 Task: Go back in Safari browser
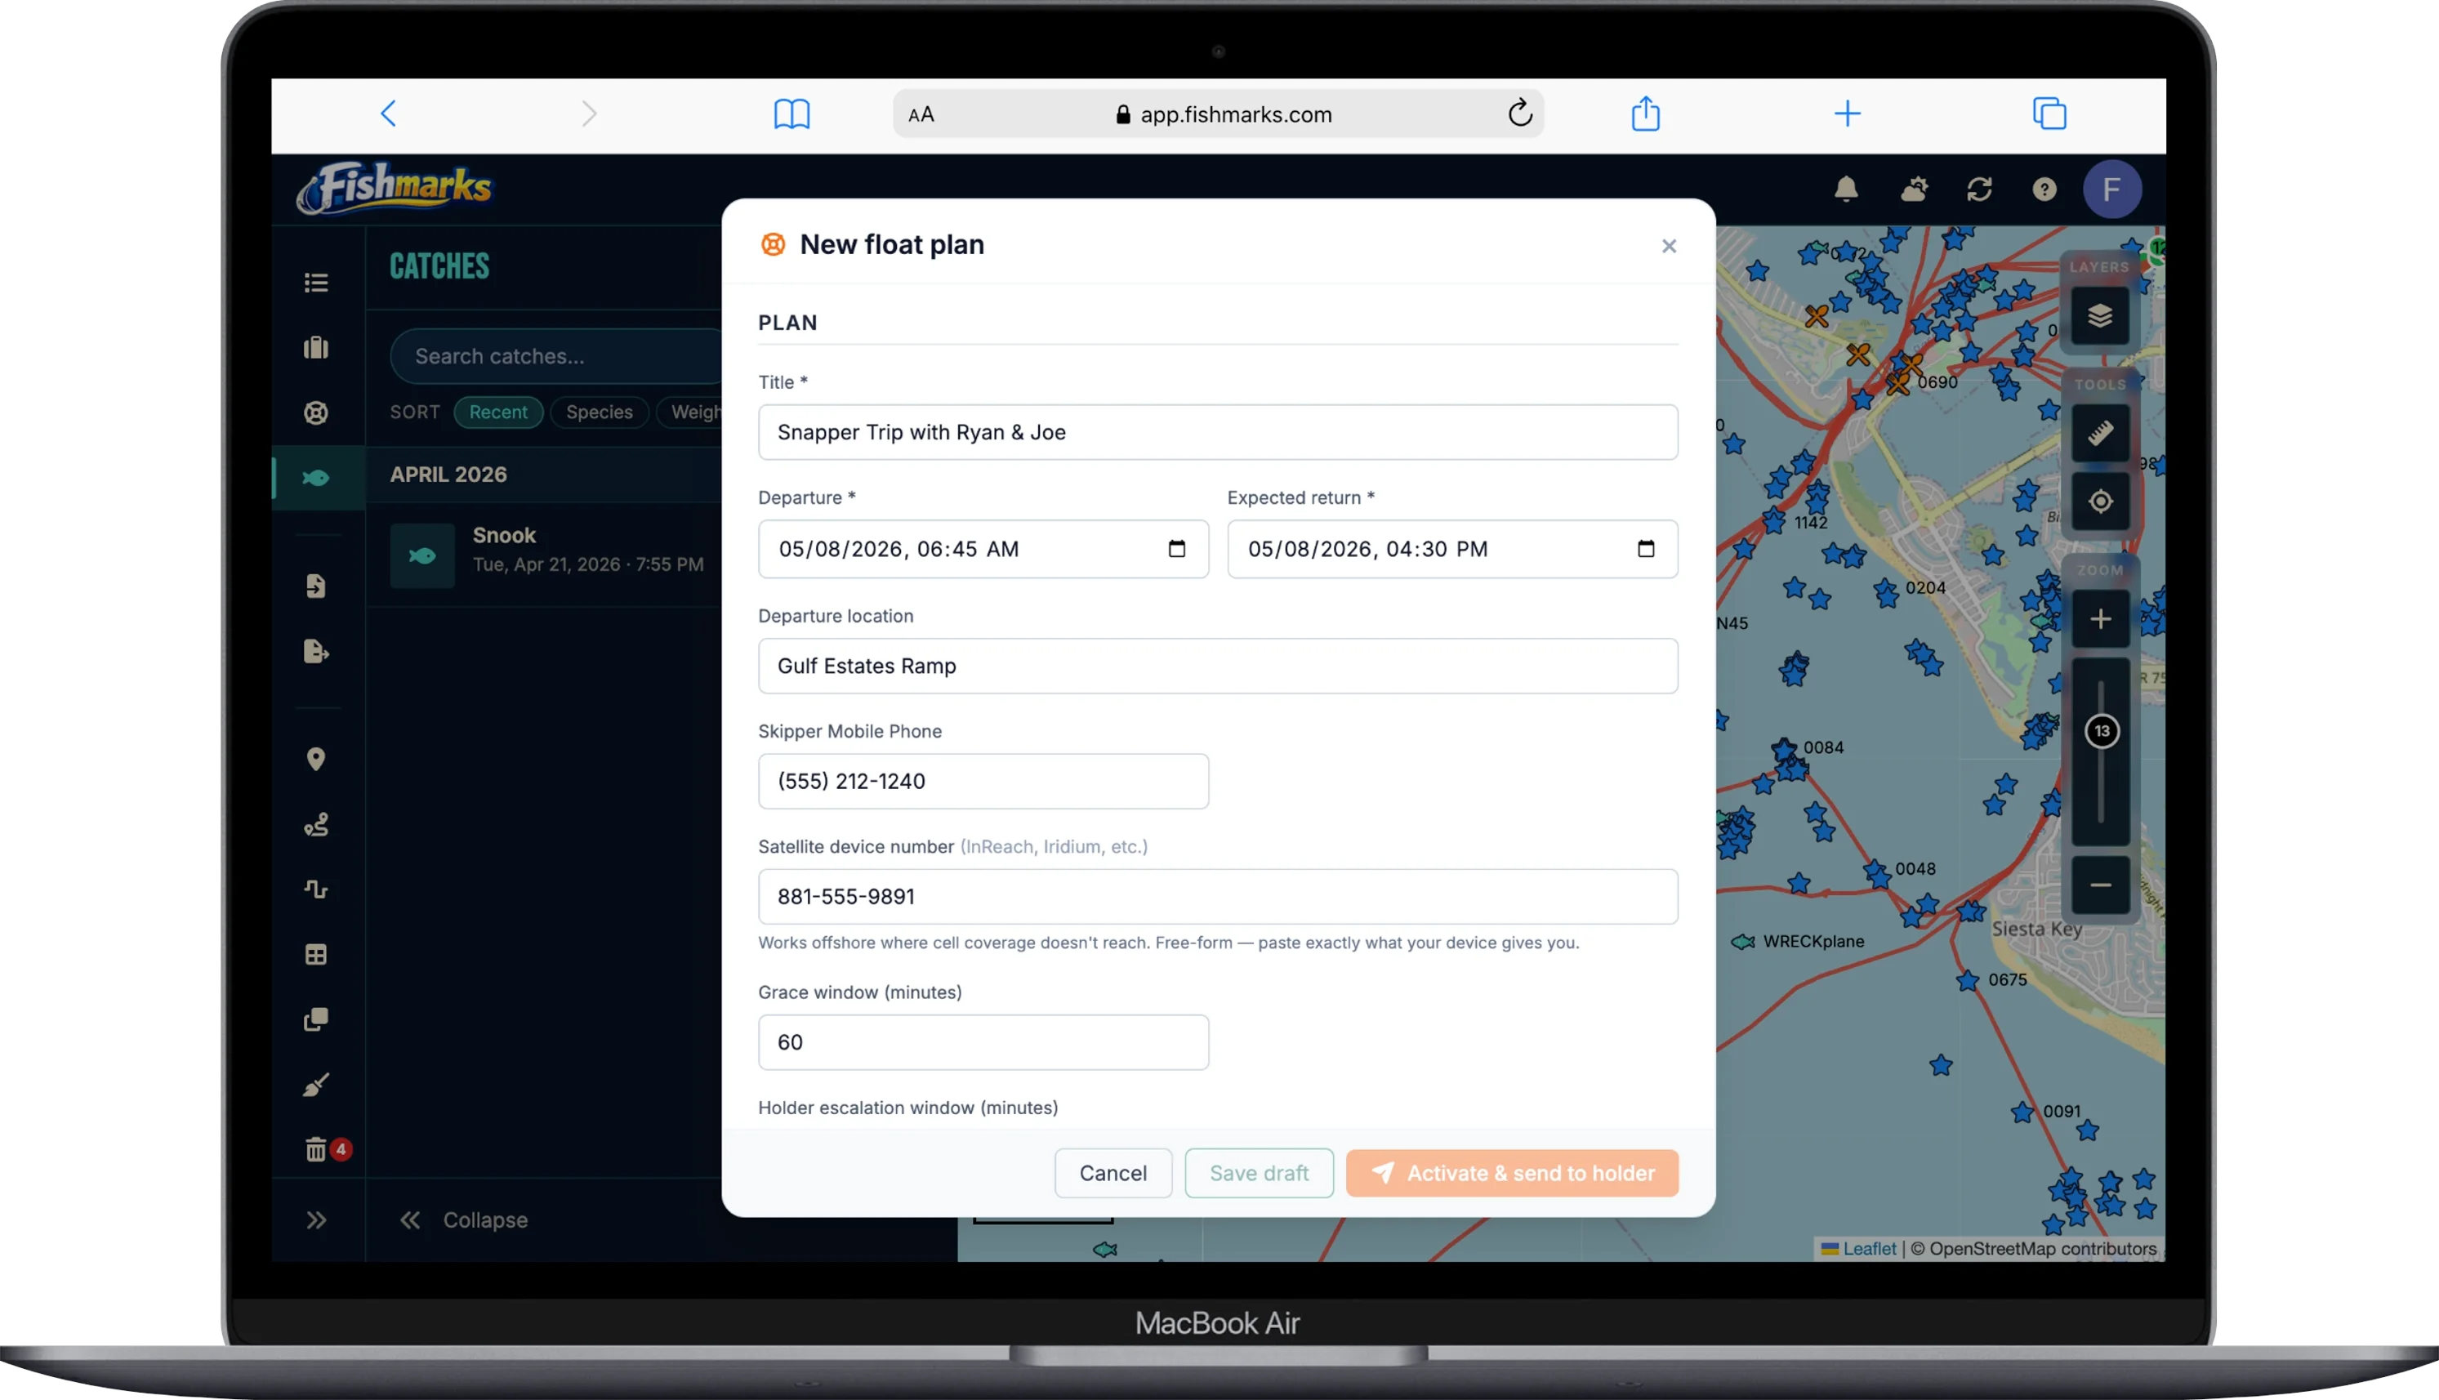[x=389, y=114]
